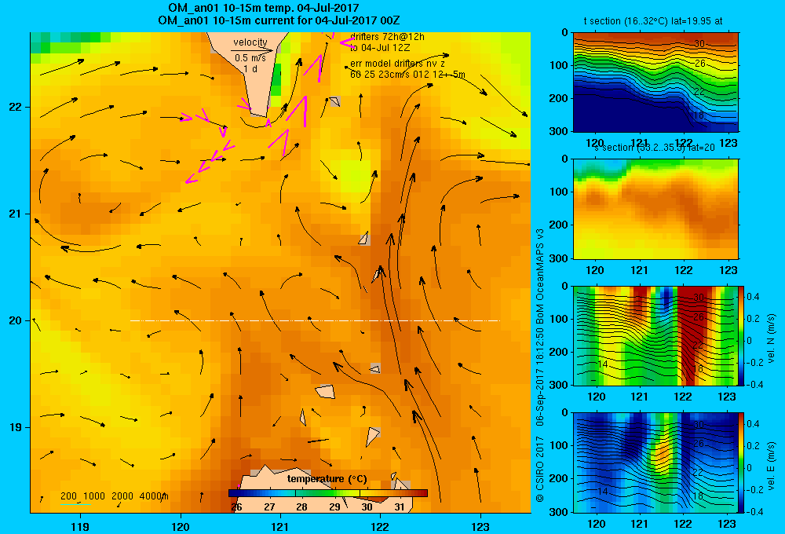Click the white dashed section line at latitude 20
The height and width of the screenshot is (534, 785).
(315, 320)
